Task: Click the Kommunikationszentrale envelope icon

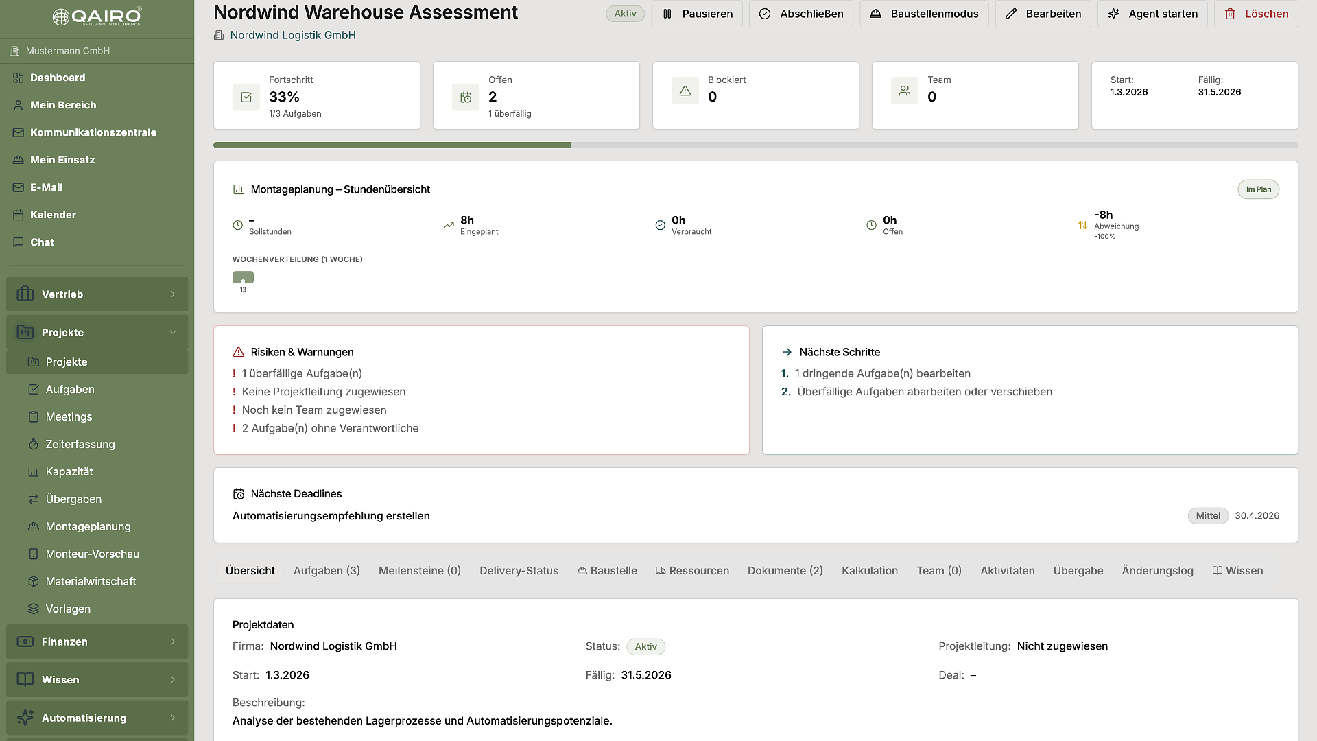Action: click(19, 132)
